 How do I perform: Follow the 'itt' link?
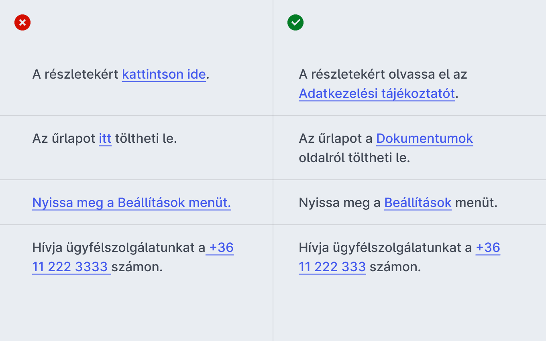pos(105,139)
